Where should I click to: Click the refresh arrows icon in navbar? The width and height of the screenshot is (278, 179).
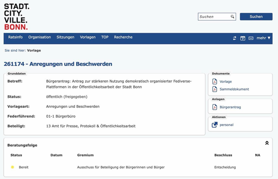234,38
